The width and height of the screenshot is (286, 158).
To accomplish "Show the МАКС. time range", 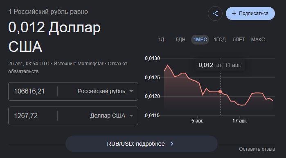I will tap(259, 40).
